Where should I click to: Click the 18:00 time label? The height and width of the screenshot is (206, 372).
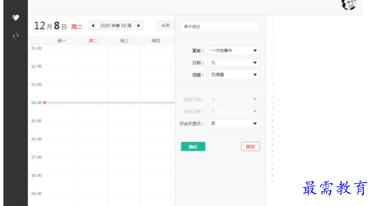[x=37, y=175]
